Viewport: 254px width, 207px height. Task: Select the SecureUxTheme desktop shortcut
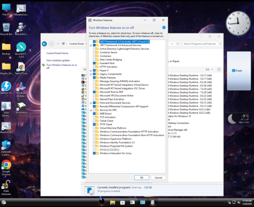pos(21,50)
